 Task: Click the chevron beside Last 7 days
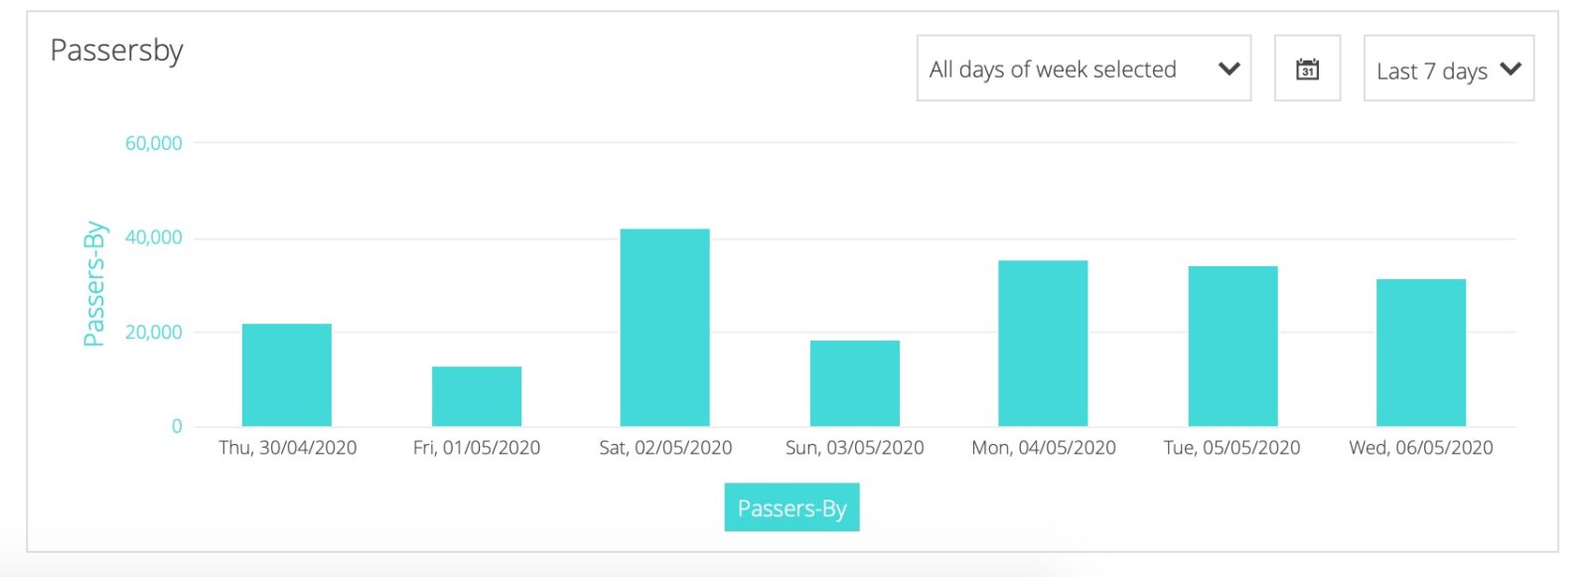(1511, 69)
